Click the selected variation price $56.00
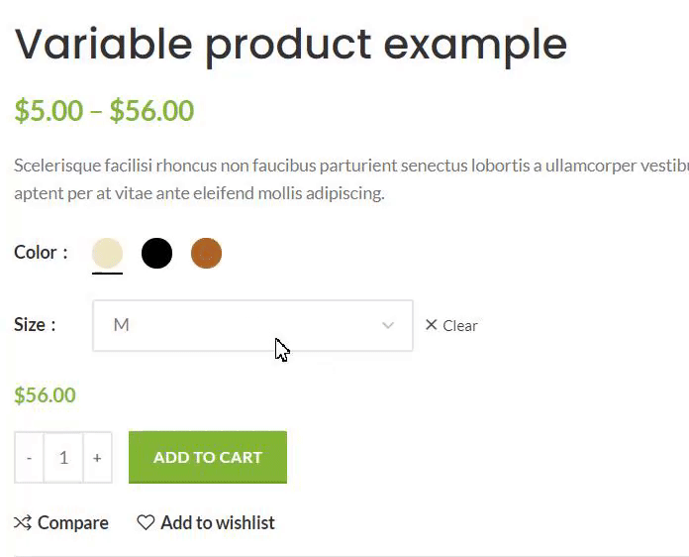 [x=45, y=395]
